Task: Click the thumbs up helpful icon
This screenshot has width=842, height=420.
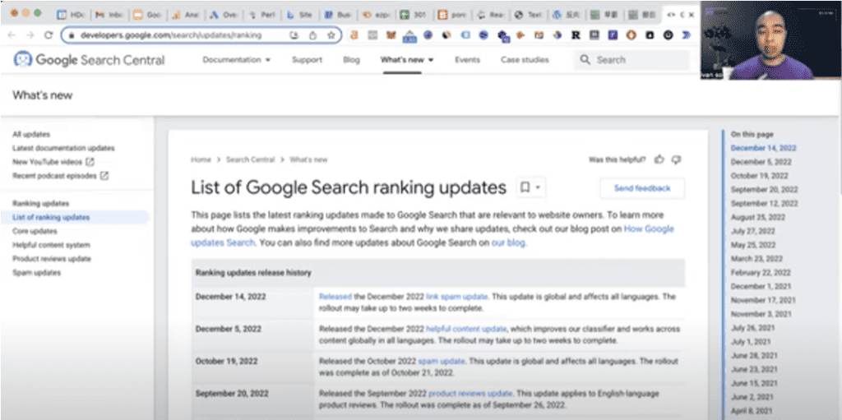Action: tap(659, 159)
